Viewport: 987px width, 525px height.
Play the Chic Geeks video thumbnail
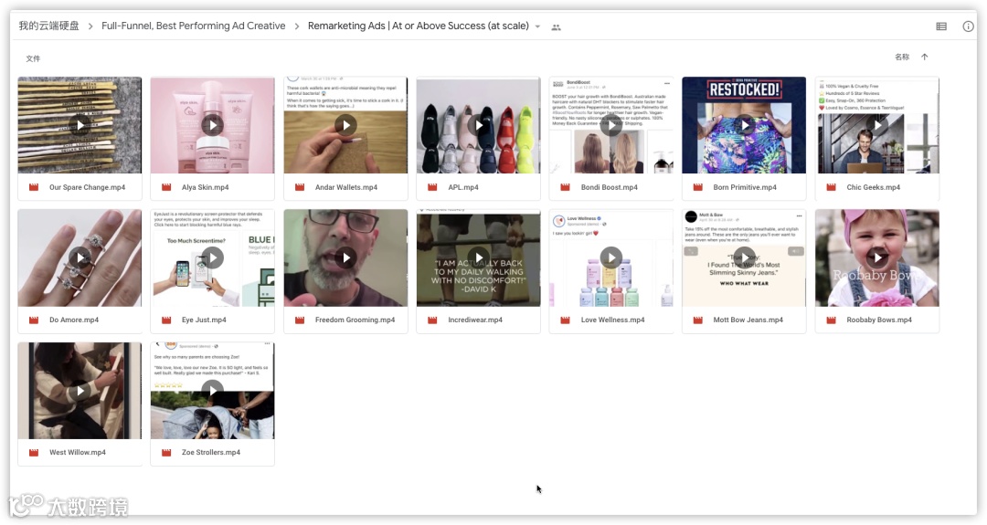pos(877,125)
